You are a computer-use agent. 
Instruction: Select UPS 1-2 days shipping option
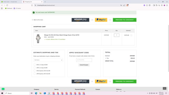click(x=35, y=68)
